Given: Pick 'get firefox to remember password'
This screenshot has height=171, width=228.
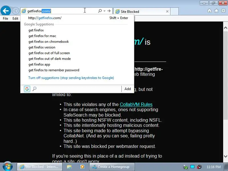Looking at the screenshot, I should [77, 70].
